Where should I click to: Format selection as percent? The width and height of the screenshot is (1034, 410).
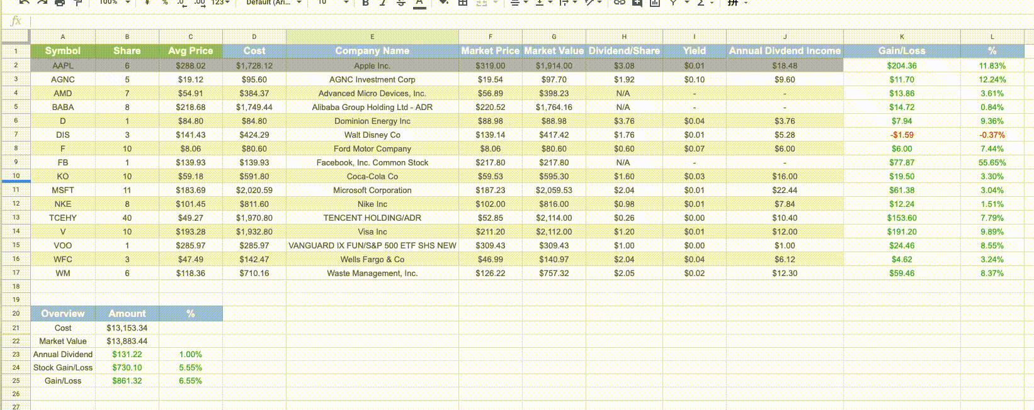tap(164, 3)
